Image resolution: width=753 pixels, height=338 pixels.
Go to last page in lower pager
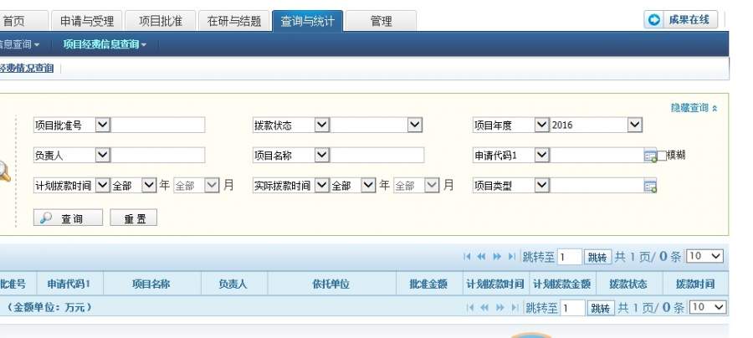(x=515, y=307)
